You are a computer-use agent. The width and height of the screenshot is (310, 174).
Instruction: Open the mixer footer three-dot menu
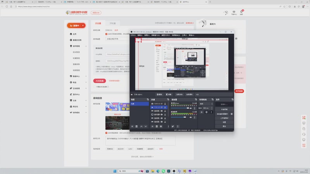[177, 126]
